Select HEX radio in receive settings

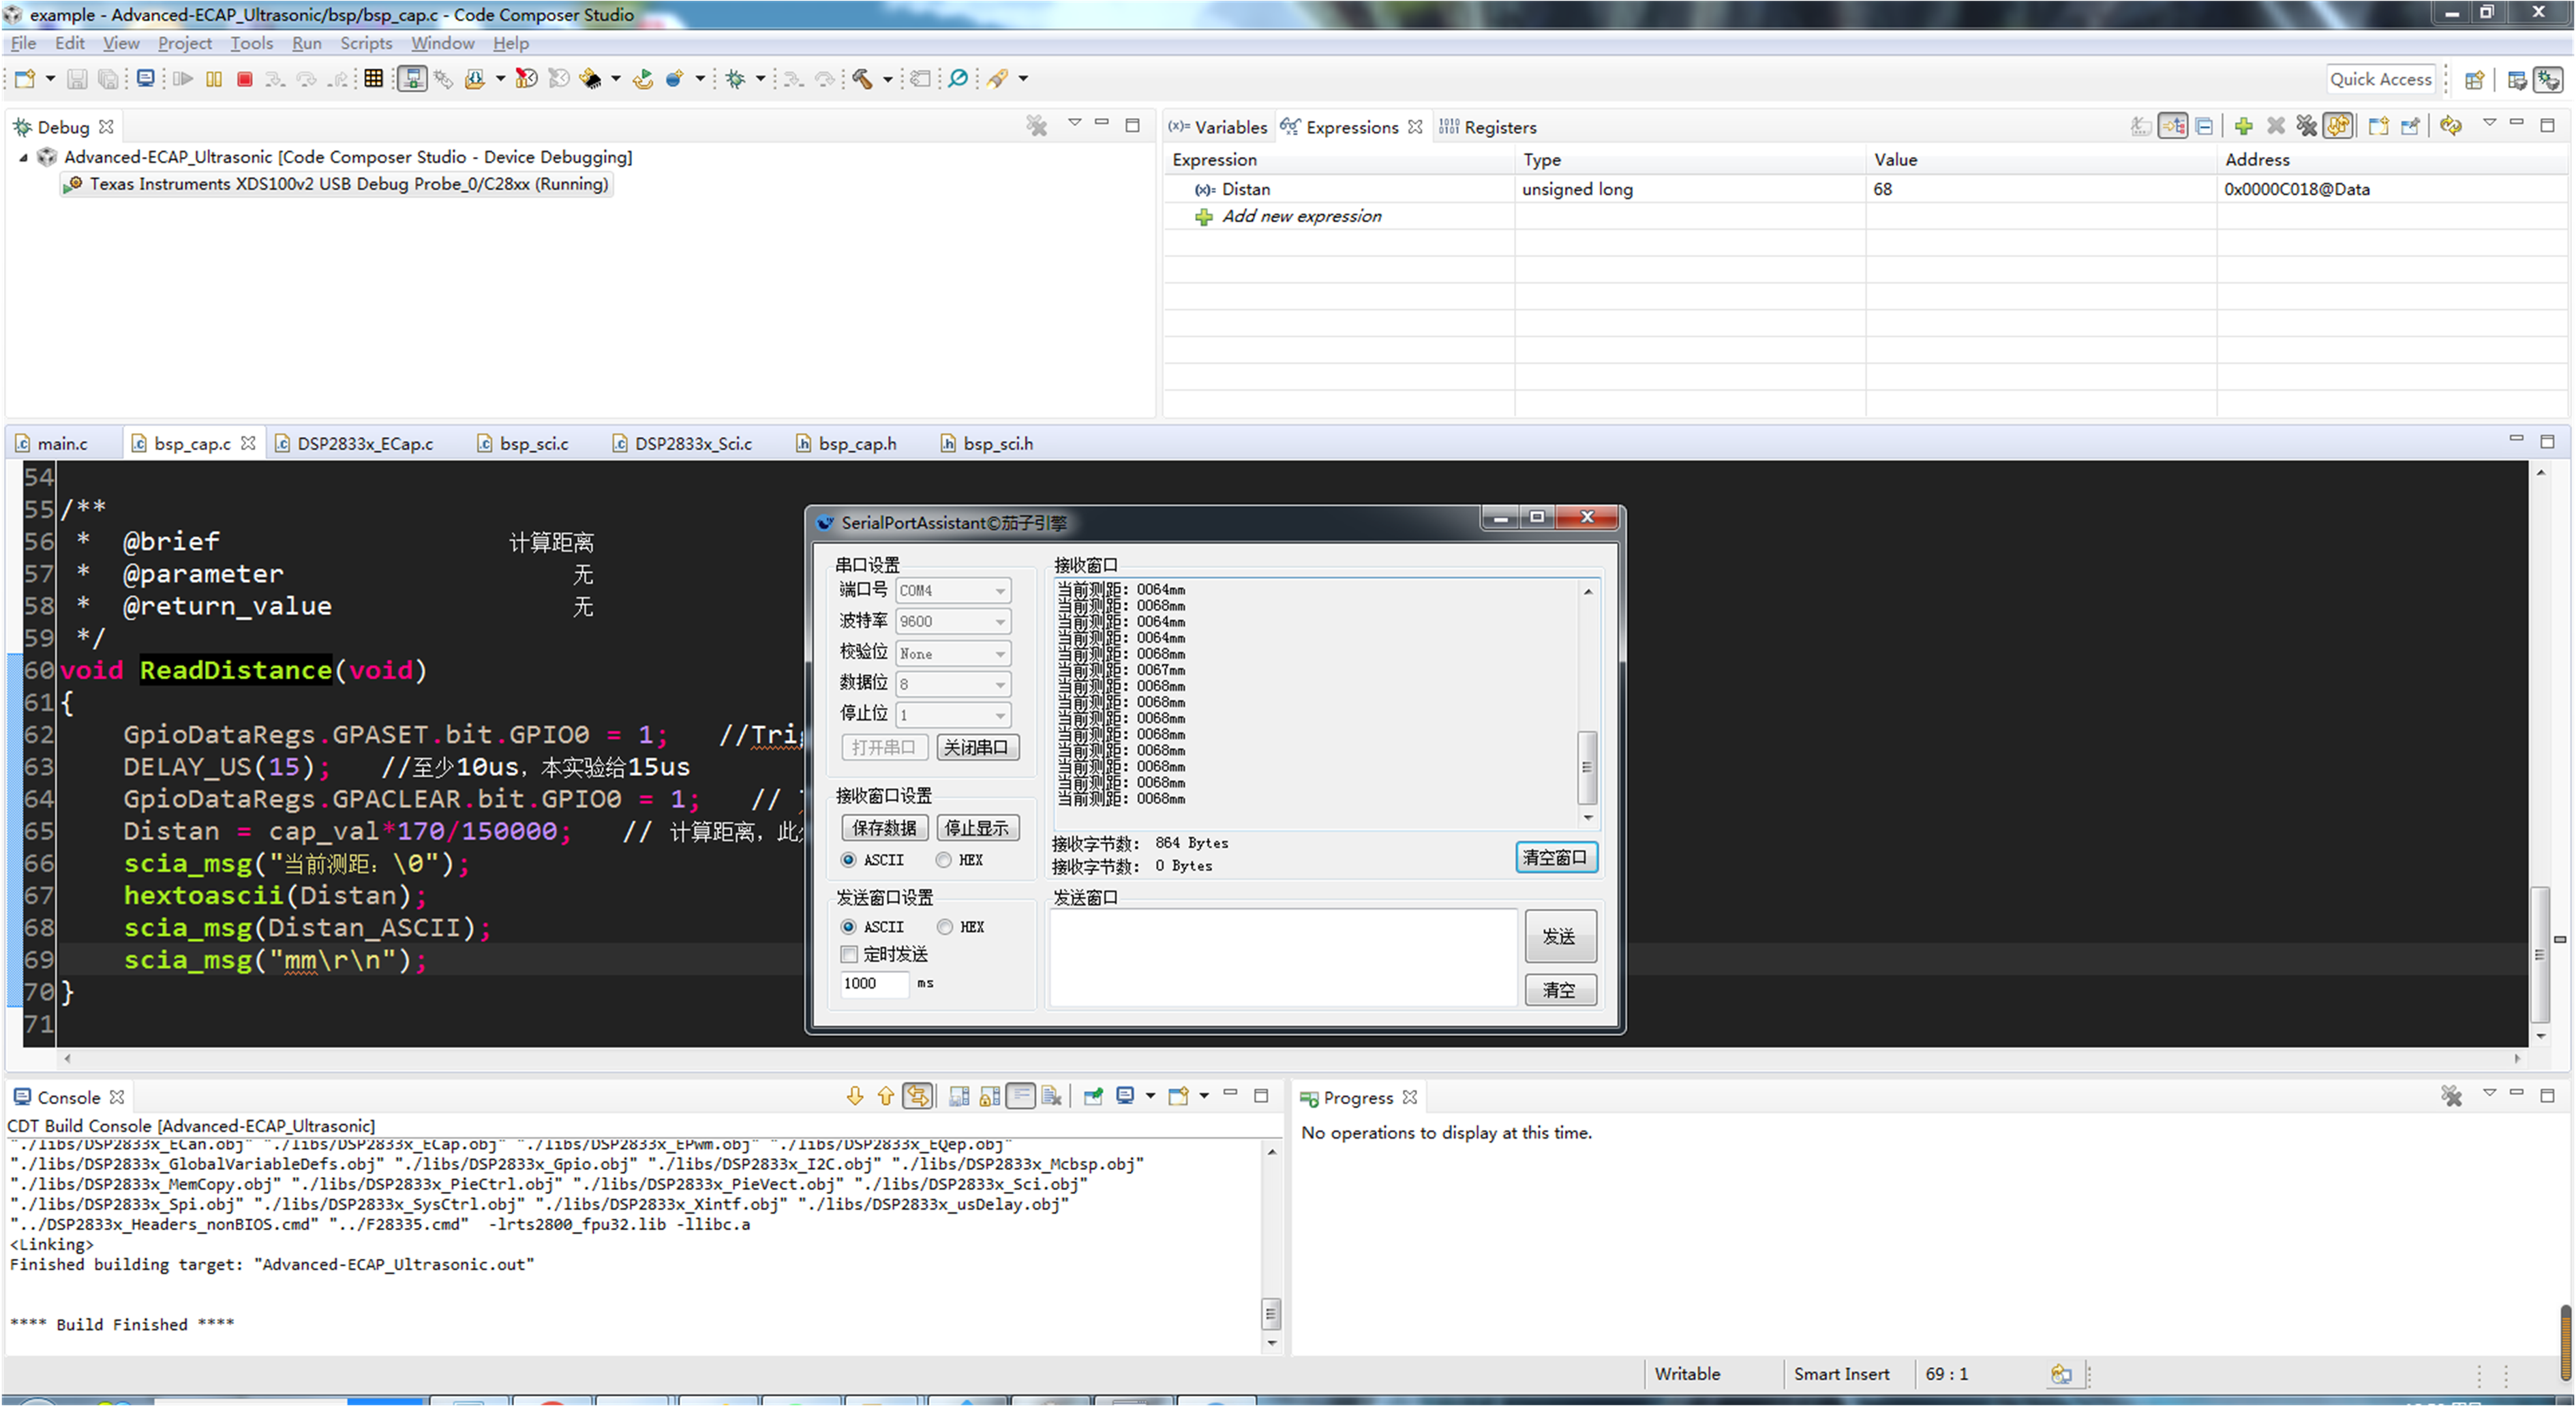point(944,860)
